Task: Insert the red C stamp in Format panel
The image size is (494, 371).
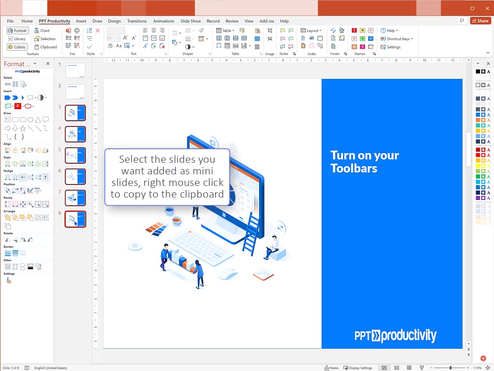Action: coord(18,106)
